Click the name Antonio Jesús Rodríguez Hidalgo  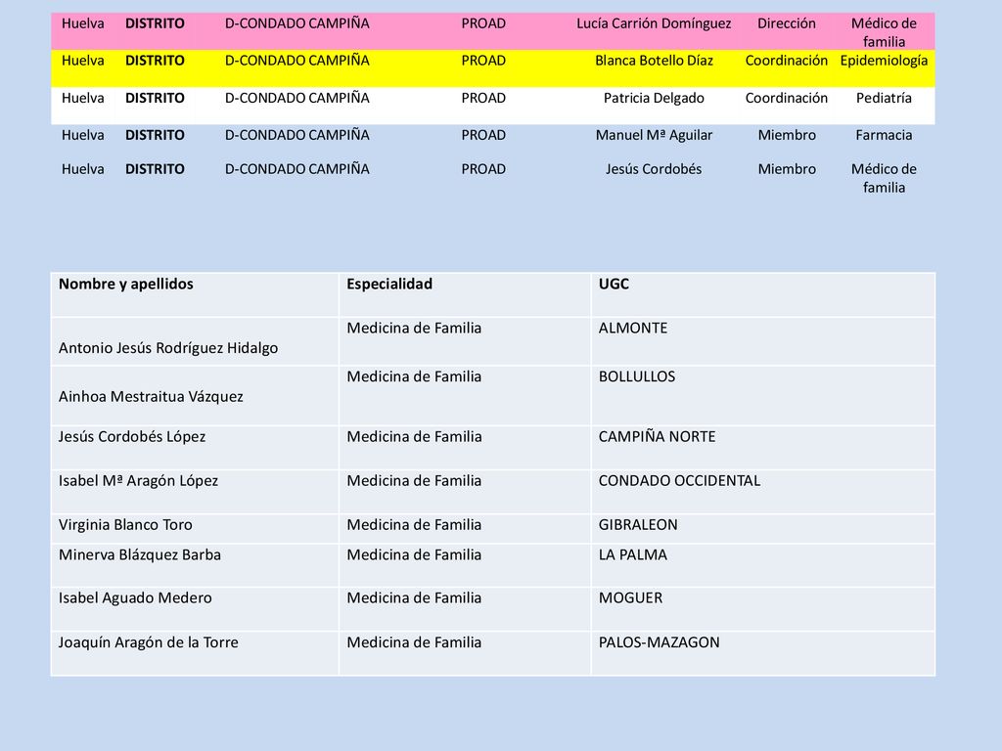click(168, 348)
